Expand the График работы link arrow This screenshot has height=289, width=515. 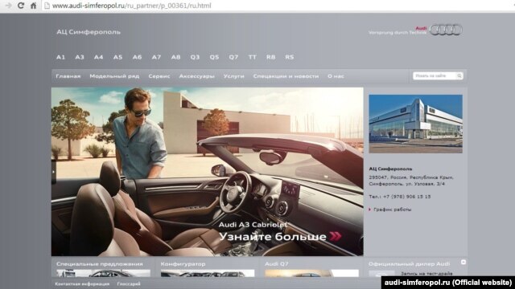tap(370, 210)
